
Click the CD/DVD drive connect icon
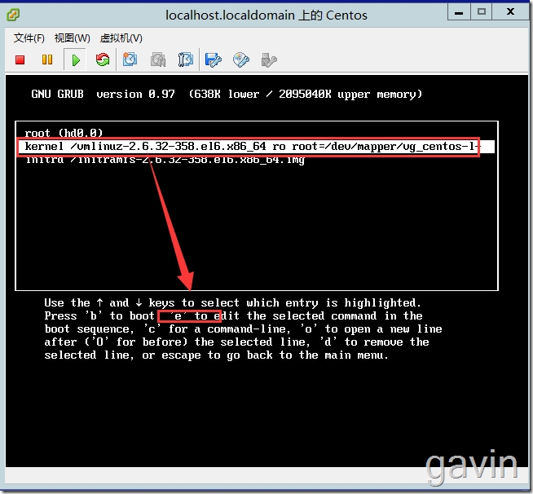point(241,60)
